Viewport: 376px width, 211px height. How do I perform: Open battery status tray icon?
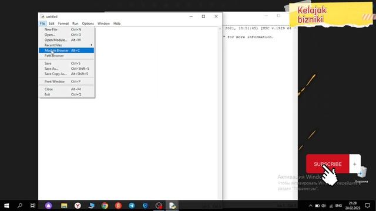coord(317,206)
